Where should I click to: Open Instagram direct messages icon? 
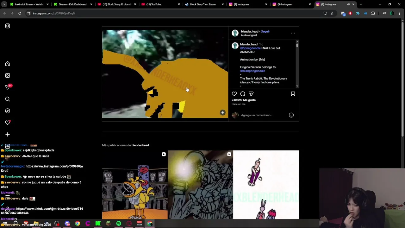coord(8,87)
